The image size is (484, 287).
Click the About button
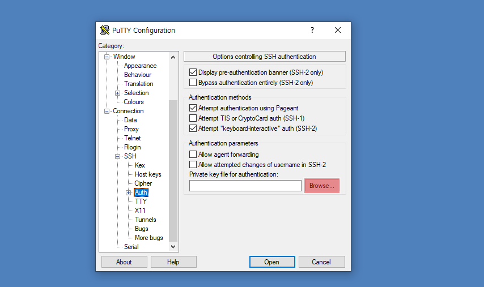tap(124, 262)
